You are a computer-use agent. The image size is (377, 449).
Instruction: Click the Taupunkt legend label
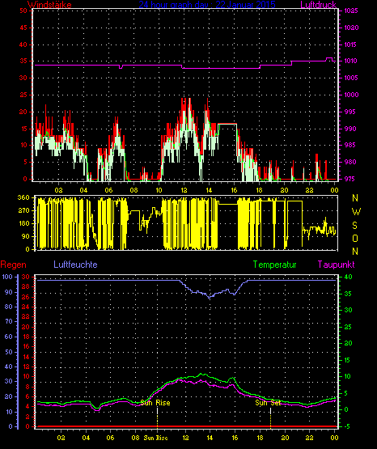point(336,265)
